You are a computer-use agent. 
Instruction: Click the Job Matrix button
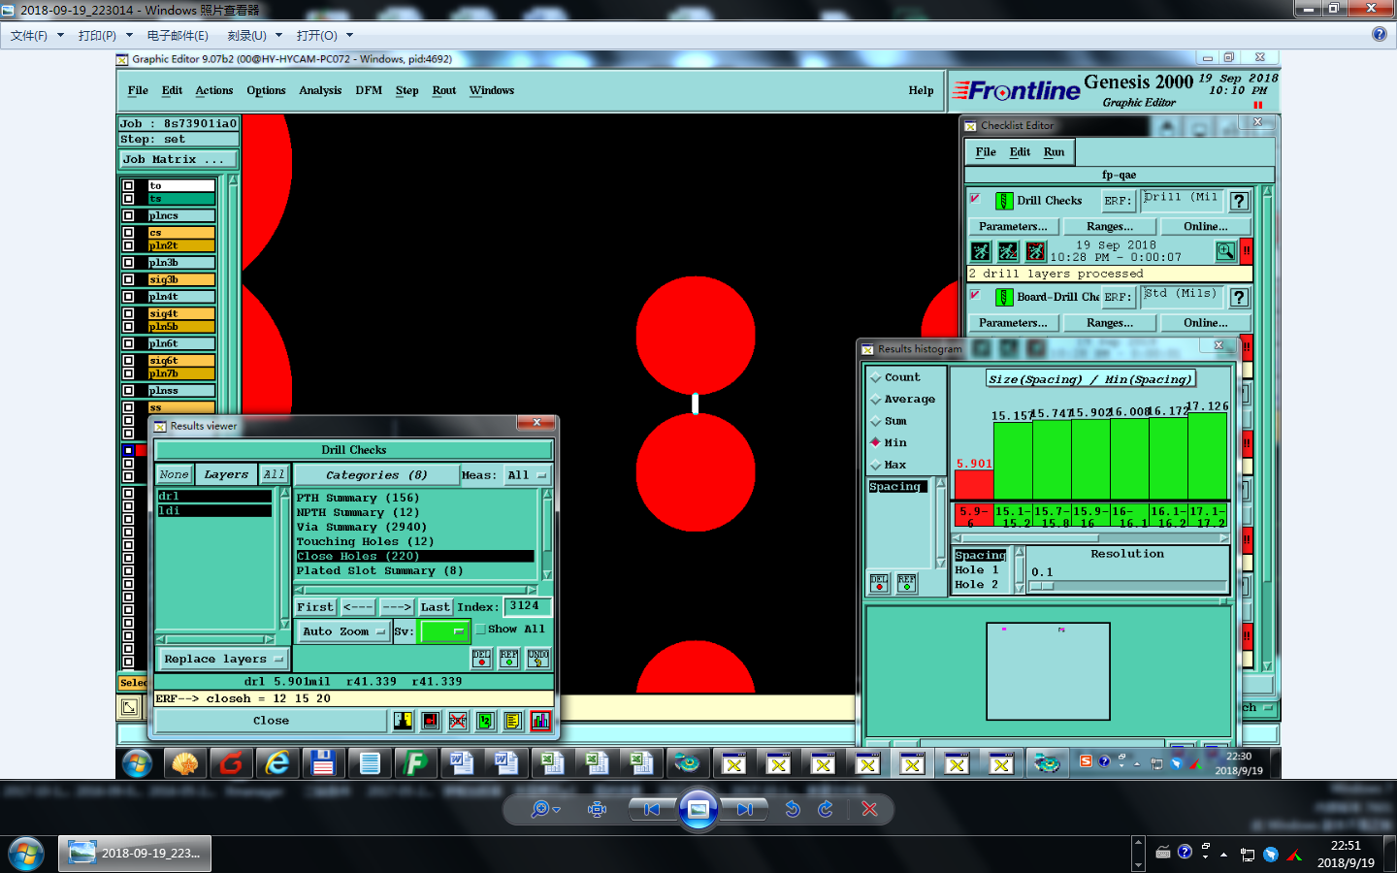tap(179, 159)
